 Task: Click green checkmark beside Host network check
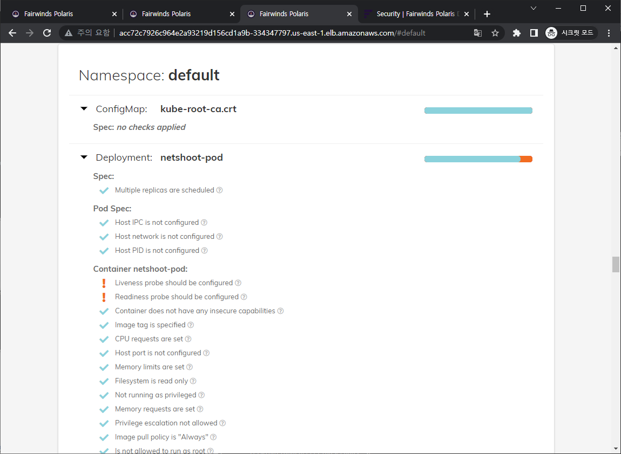104,236
